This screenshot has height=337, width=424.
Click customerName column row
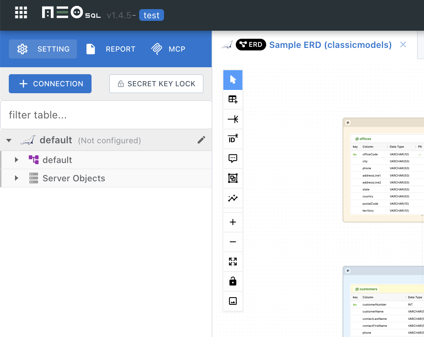click(x=387, y=312)
